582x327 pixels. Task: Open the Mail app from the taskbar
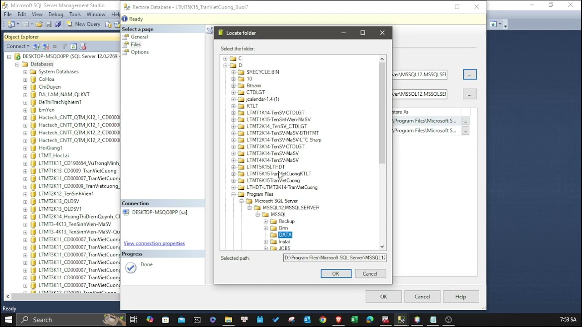(x=181, y=320)
